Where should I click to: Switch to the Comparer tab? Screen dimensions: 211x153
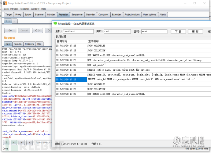click(x=103, y=15)
